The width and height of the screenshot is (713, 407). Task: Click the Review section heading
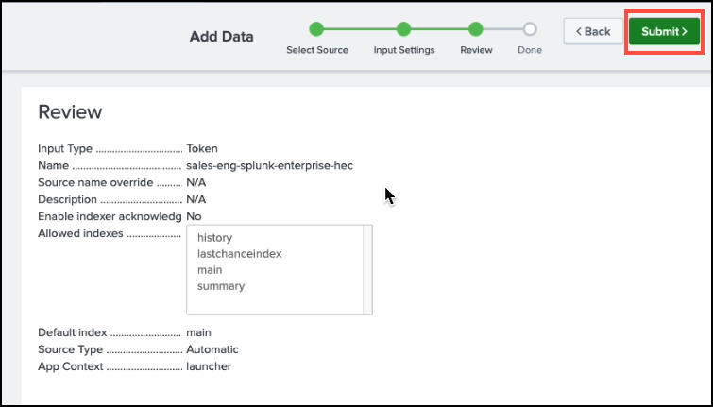70,112
